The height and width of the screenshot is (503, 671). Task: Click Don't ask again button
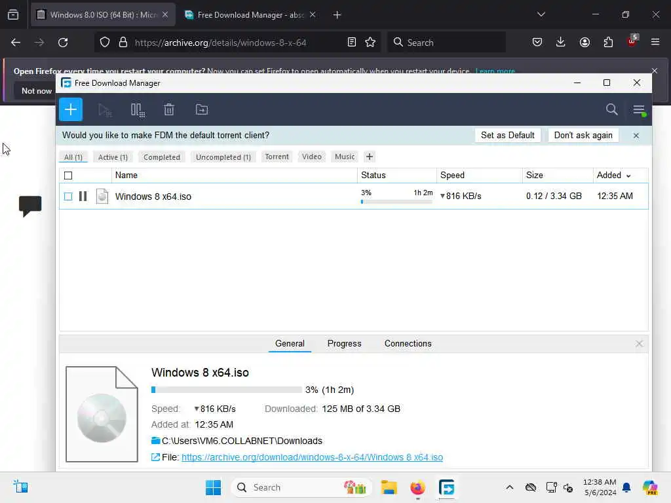pos(583,135)
